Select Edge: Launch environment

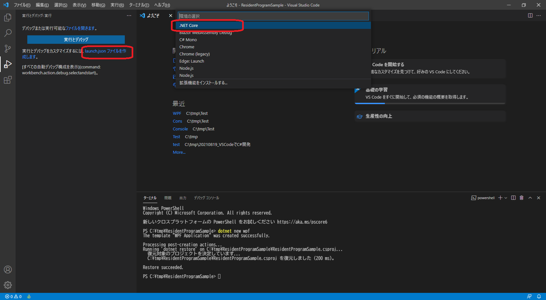pyautogui.click(x=273, y=61)
